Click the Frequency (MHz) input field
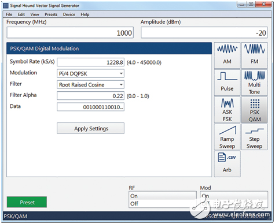The width and height of the screenshot is (275, 224). (70, 33)
